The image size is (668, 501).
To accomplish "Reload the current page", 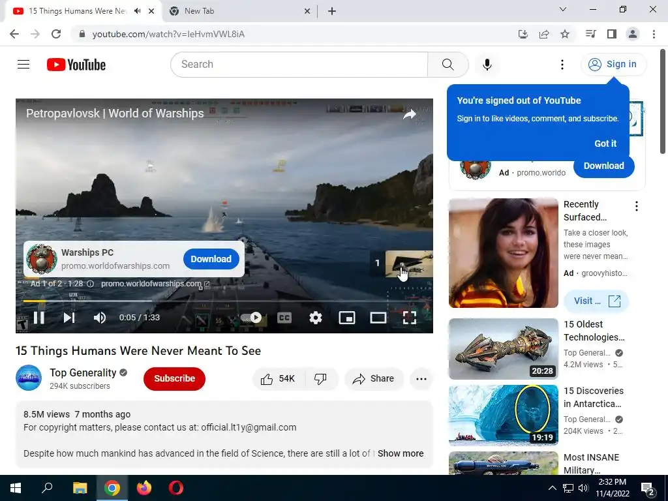I will 56,34.
